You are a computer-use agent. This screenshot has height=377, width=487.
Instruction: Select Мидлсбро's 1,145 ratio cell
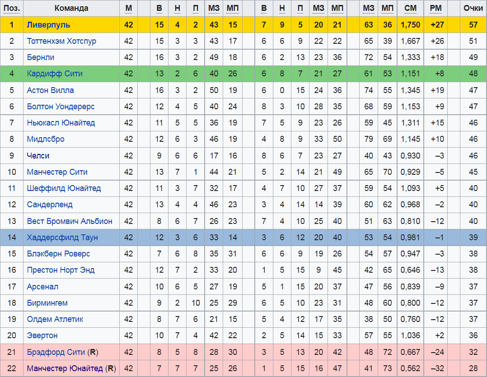tap(410, 139)
